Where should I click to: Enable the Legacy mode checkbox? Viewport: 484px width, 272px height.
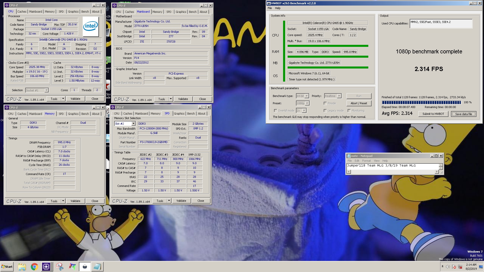[x=325, y=111]
